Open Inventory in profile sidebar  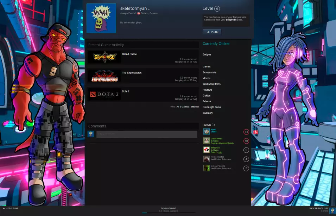click(208, 113)
